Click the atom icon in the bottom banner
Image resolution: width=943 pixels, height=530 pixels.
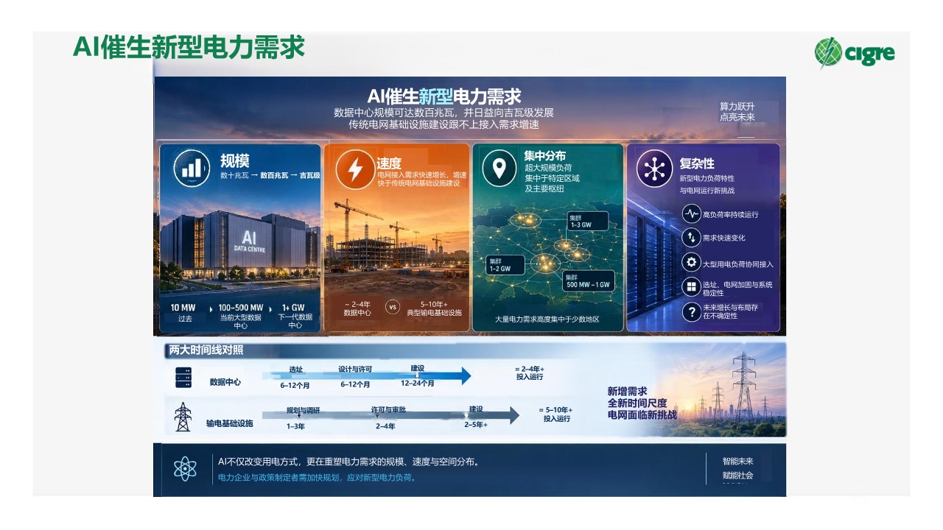[x=185, y=469]
